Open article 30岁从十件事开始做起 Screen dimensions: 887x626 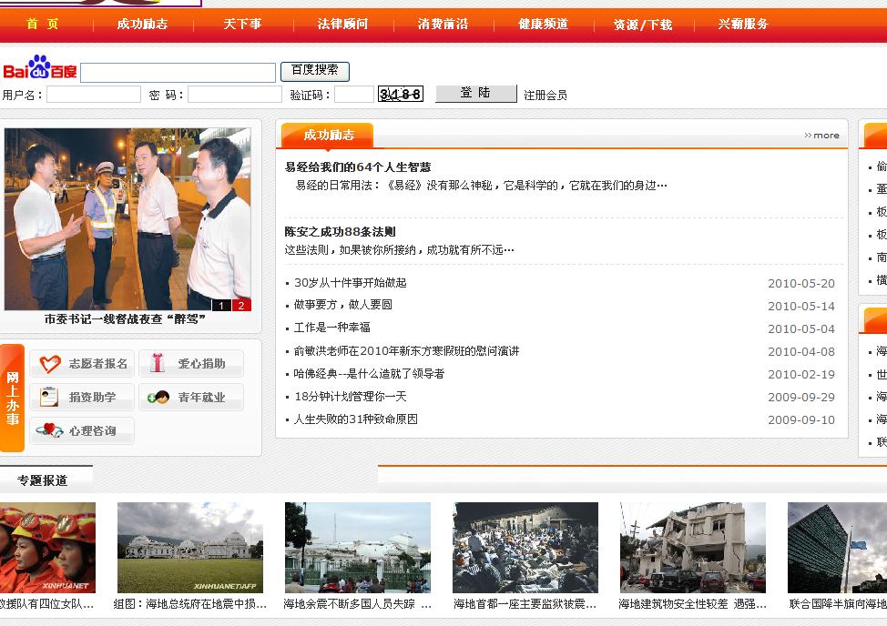pyautogui.click(x=351, y=283)
